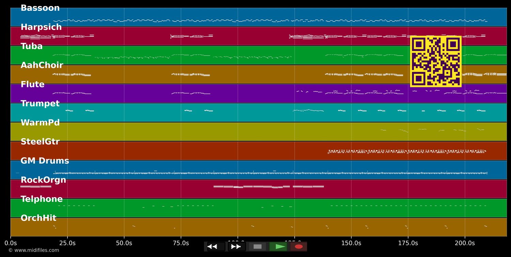Select the Flute track label
This screenshot has height=257, width=511.
[33, 84]
